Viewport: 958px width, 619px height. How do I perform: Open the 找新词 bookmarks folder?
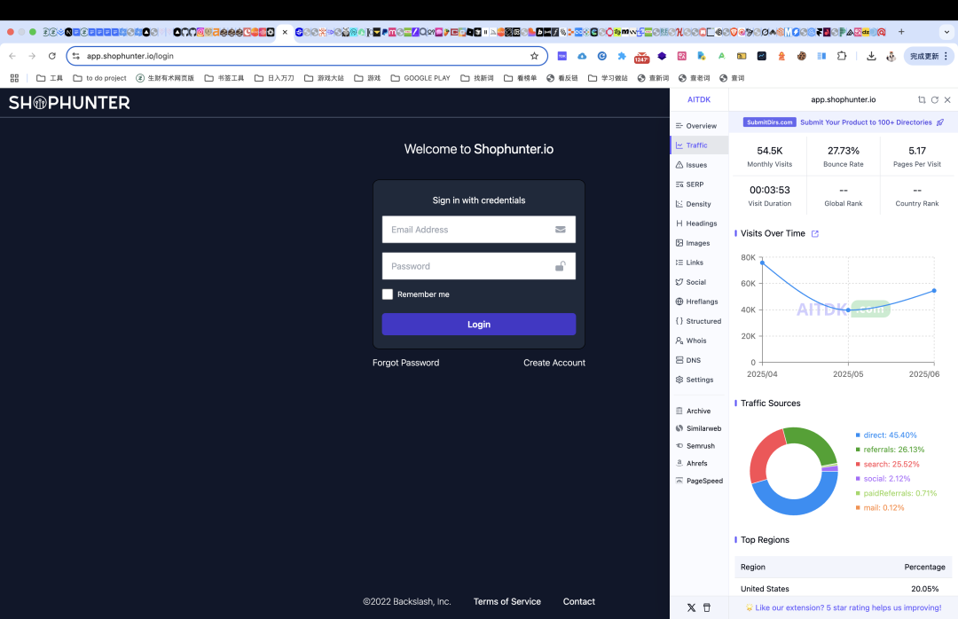pos(477,78)
